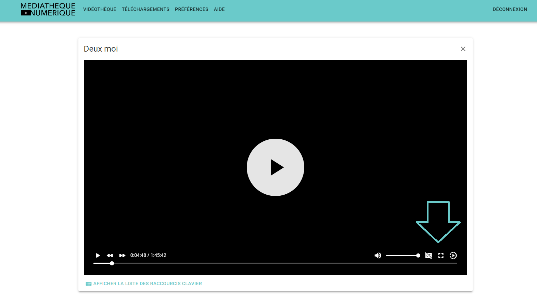Click the Déconnexion link
The height and width of the screenshot is (305, 537).
coord(510,9)
